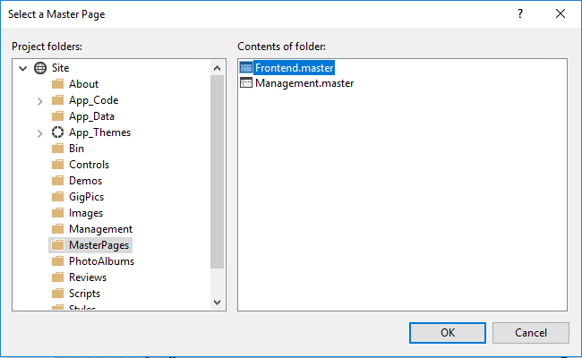The width and height of the screenshot is (582, 358).
Task: Click the Site globe icon
Action: point(40,68)
